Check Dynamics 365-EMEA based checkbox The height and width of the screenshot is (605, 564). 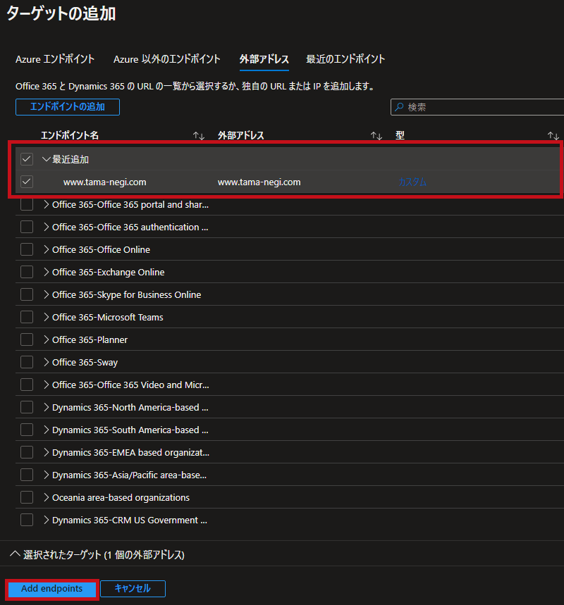click(x=27, y=452)
